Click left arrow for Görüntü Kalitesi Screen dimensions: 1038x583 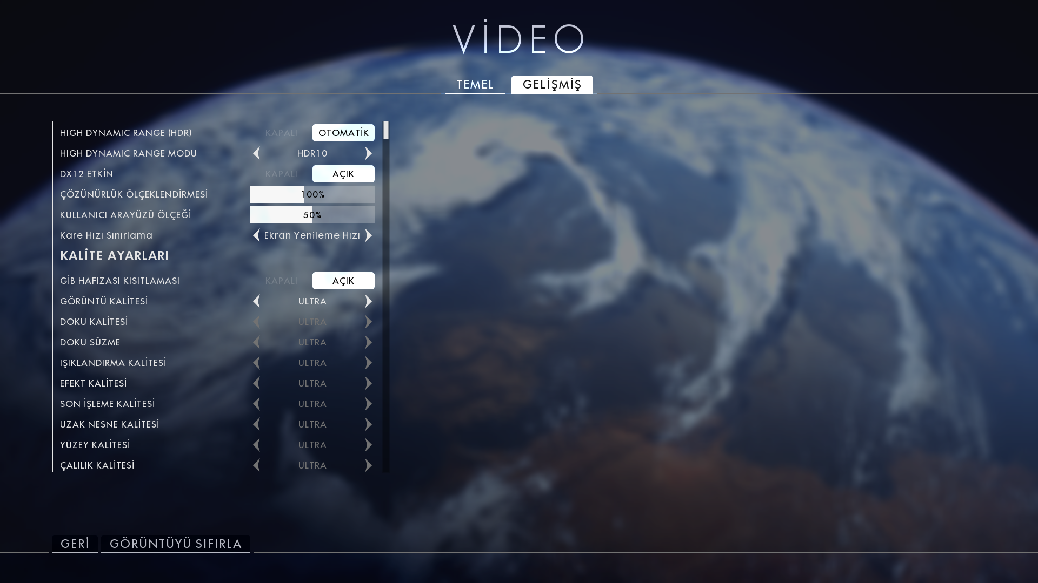[256, 301]
